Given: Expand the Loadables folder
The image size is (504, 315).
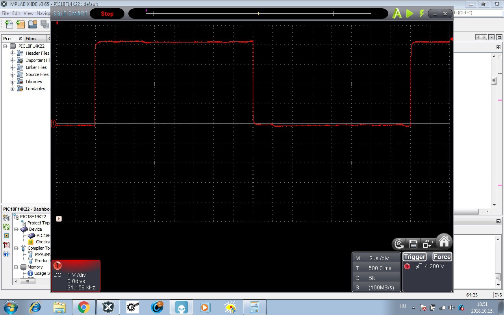Looking at the screenshot, I should pos(13,89).
